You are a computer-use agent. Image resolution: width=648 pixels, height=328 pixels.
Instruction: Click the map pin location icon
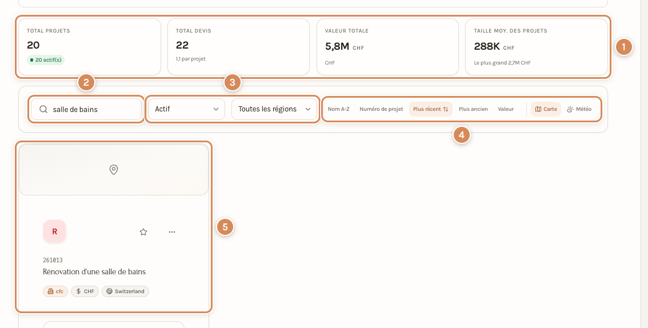114,169
